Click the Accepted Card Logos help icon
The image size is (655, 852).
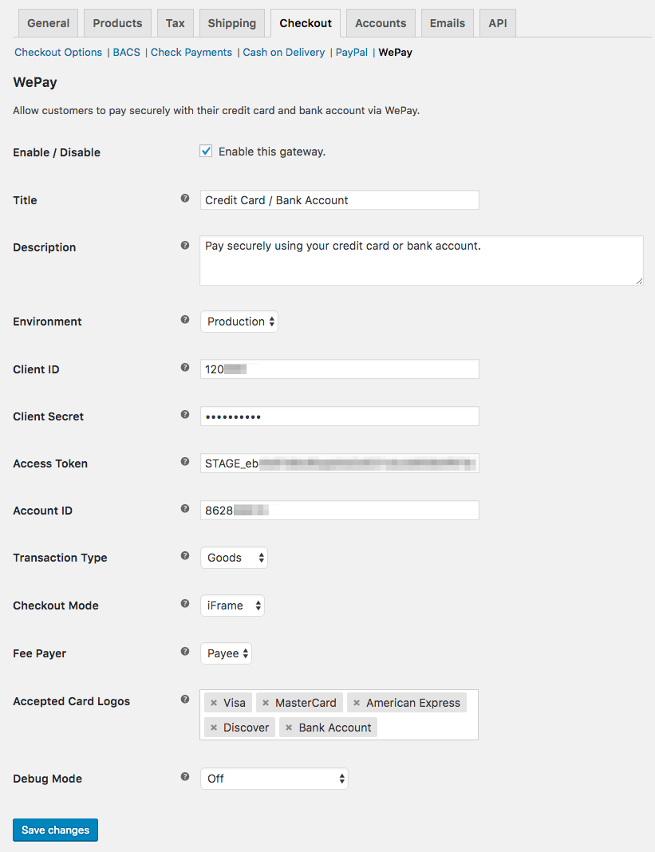tap(184, 699)
